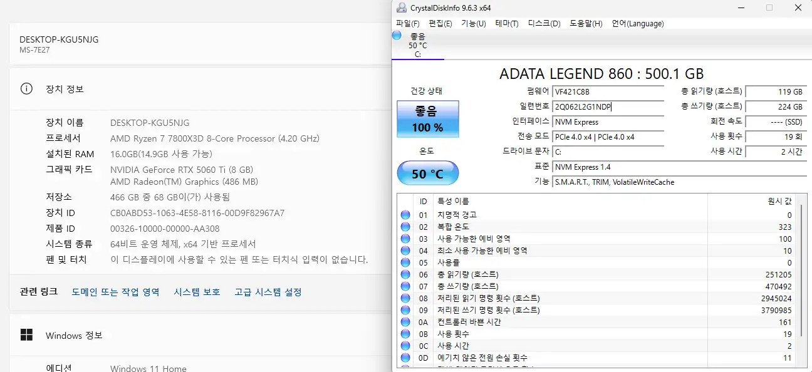The image size is (812, 372).
Task: Open 시스템 보호 link
Action: pyautogui.click(x=197, y=292)
